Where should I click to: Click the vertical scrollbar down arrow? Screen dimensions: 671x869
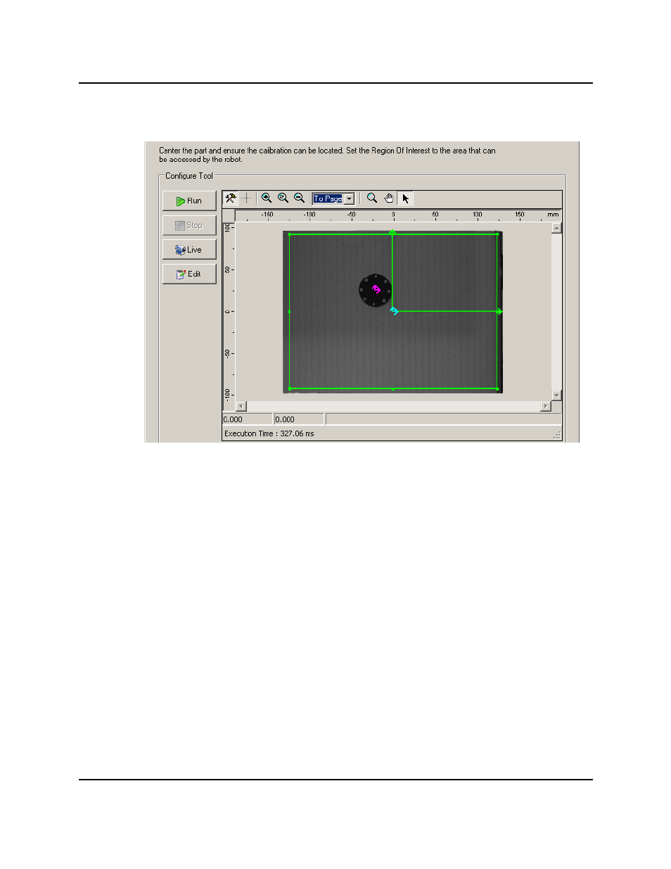pos(556,395)
